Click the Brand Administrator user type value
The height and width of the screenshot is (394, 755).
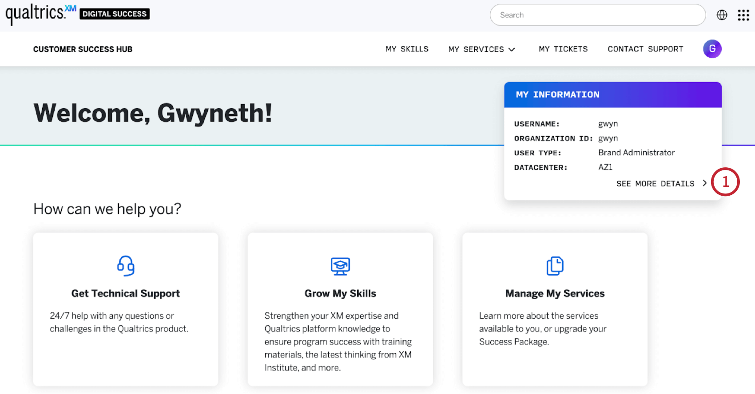coord(636,153)
